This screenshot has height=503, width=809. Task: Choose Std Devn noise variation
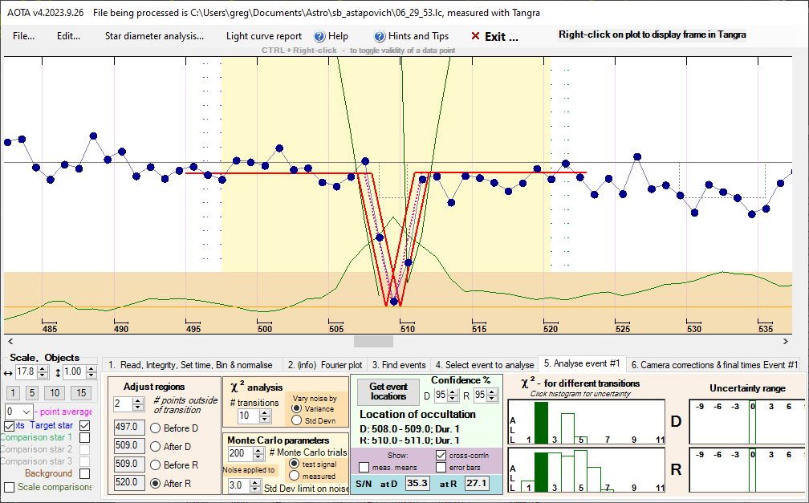pos(295,420)
